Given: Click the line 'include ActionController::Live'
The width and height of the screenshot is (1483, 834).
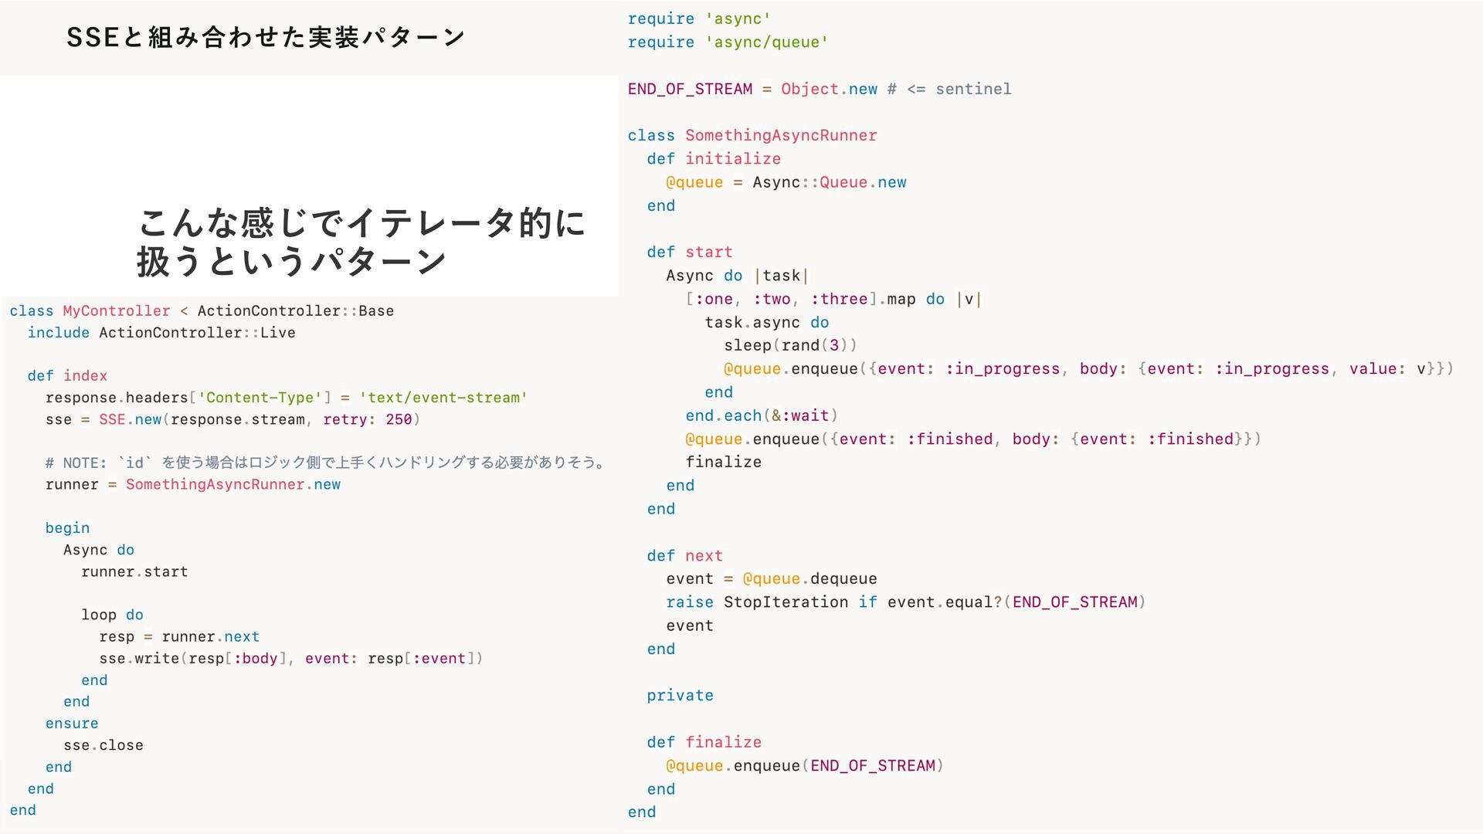Looking at the screenshot, I should tap(161, 332).
